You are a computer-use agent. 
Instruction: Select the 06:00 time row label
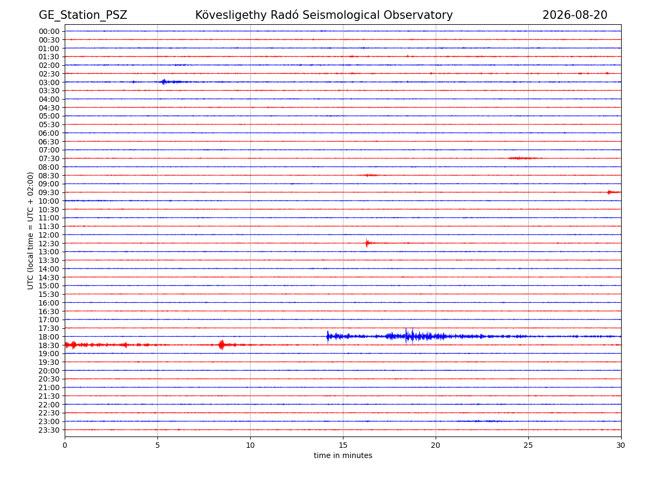(x=49, y=133)
